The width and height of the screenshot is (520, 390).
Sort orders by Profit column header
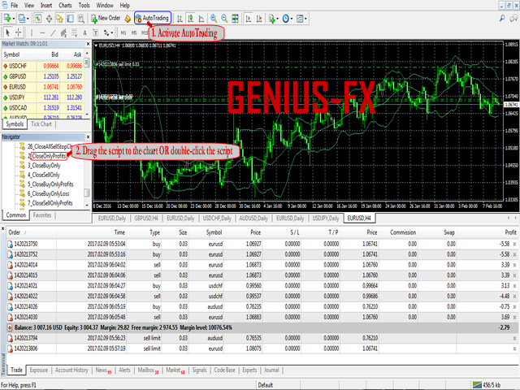coord(510,232)
